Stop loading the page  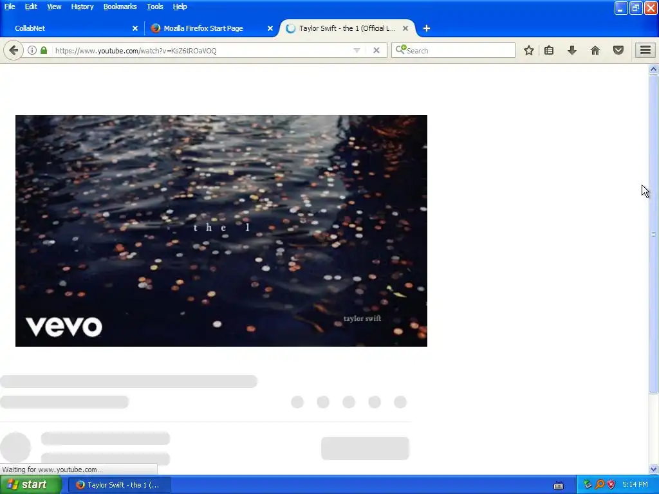click(376, 50)
